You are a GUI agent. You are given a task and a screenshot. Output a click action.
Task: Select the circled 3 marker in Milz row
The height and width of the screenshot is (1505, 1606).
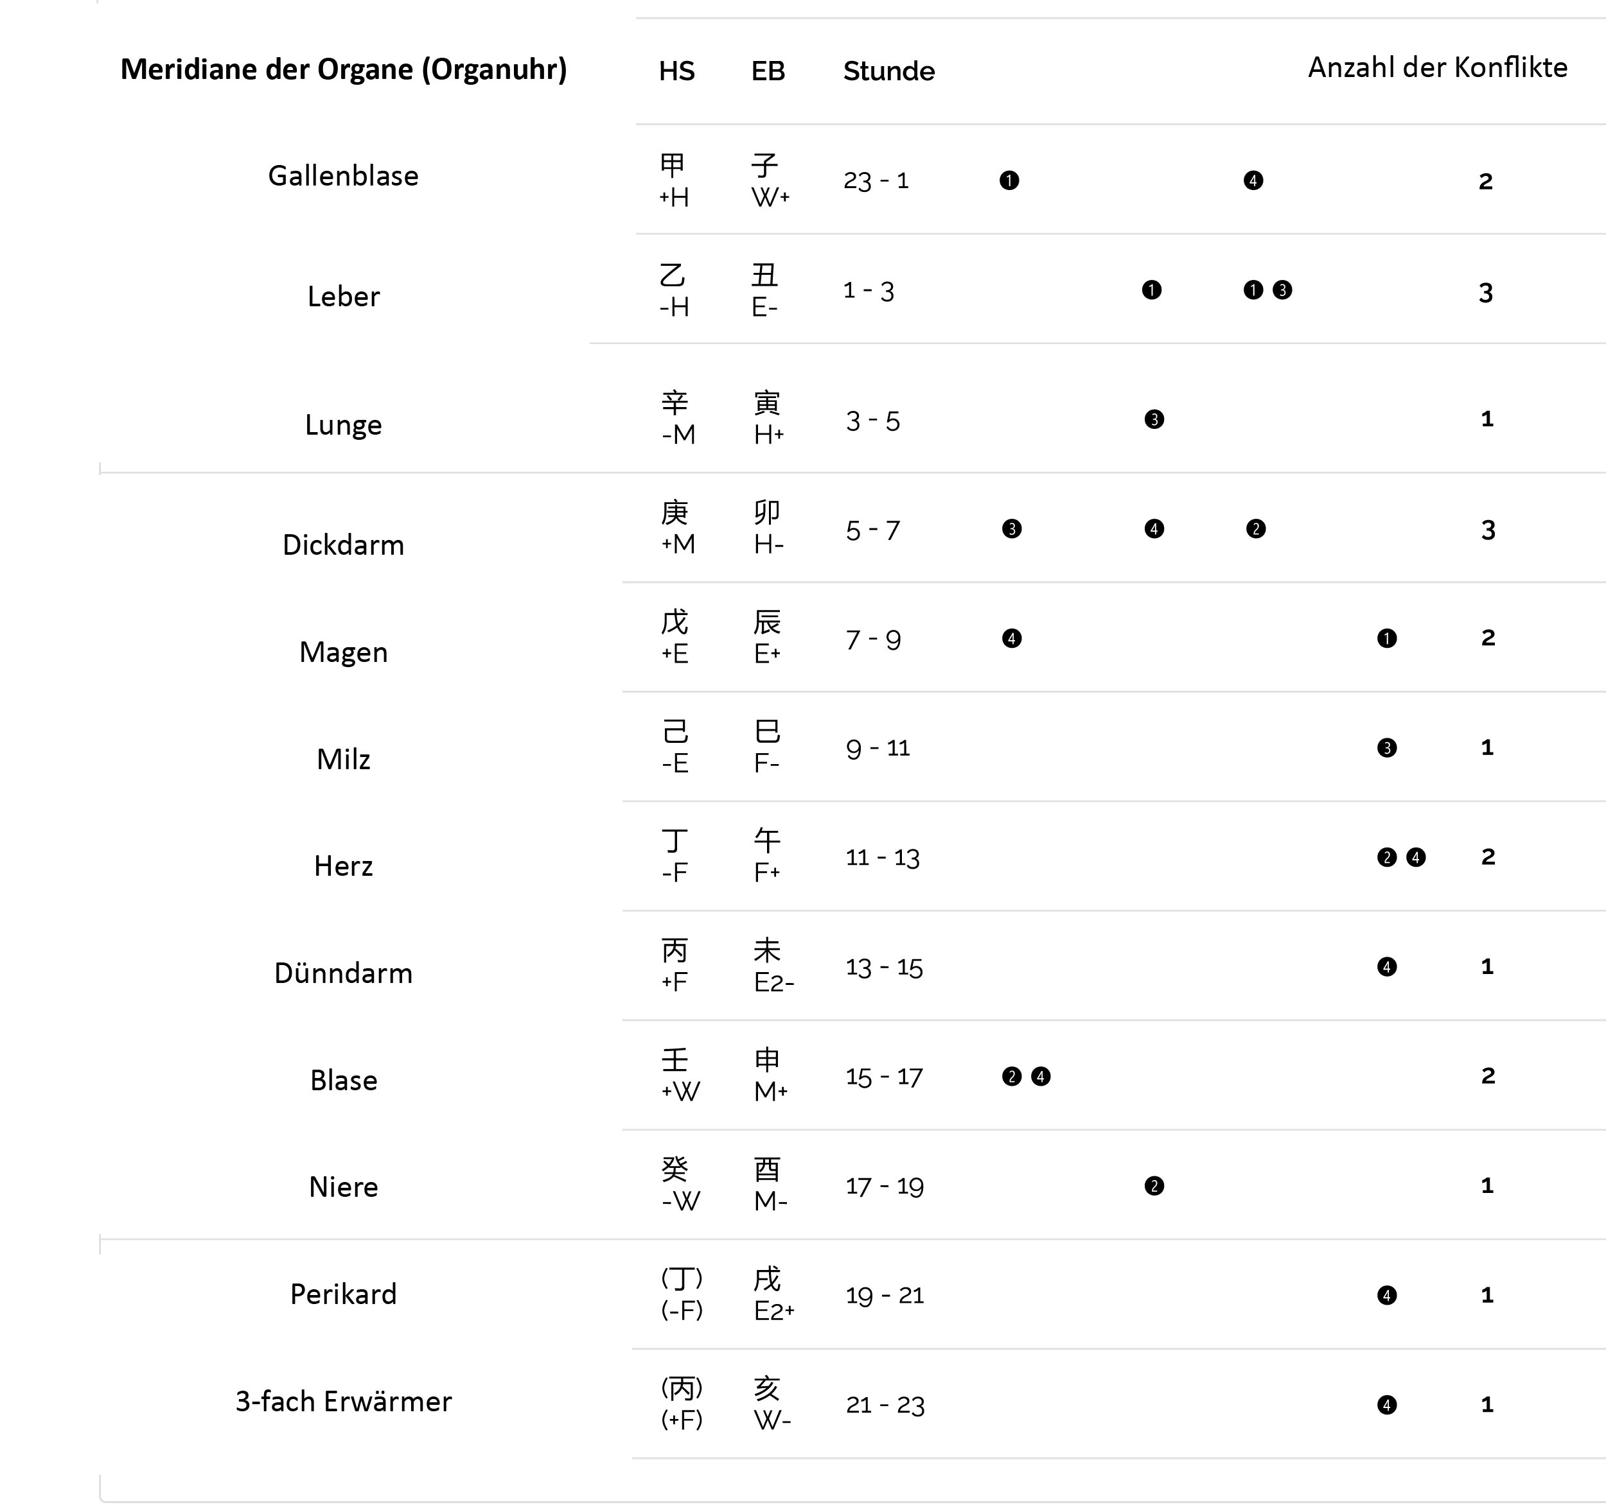point(1387,747)
